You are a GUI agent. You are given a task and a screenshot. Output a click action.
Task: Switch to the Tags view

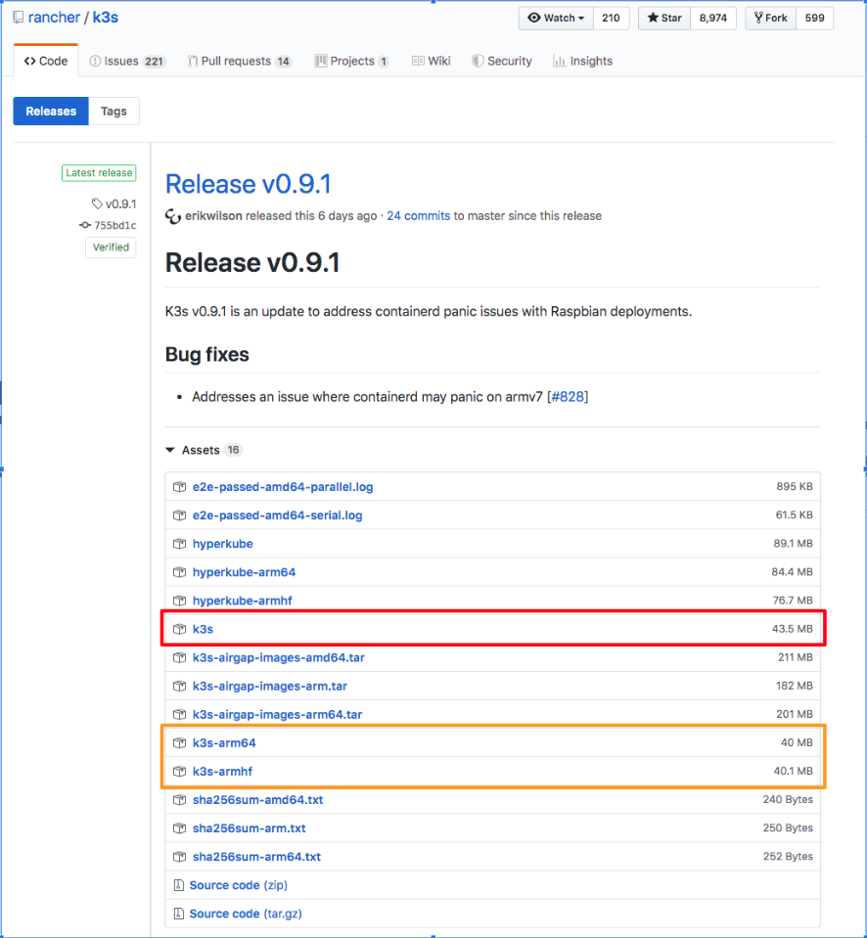click(x=114, y=112)
